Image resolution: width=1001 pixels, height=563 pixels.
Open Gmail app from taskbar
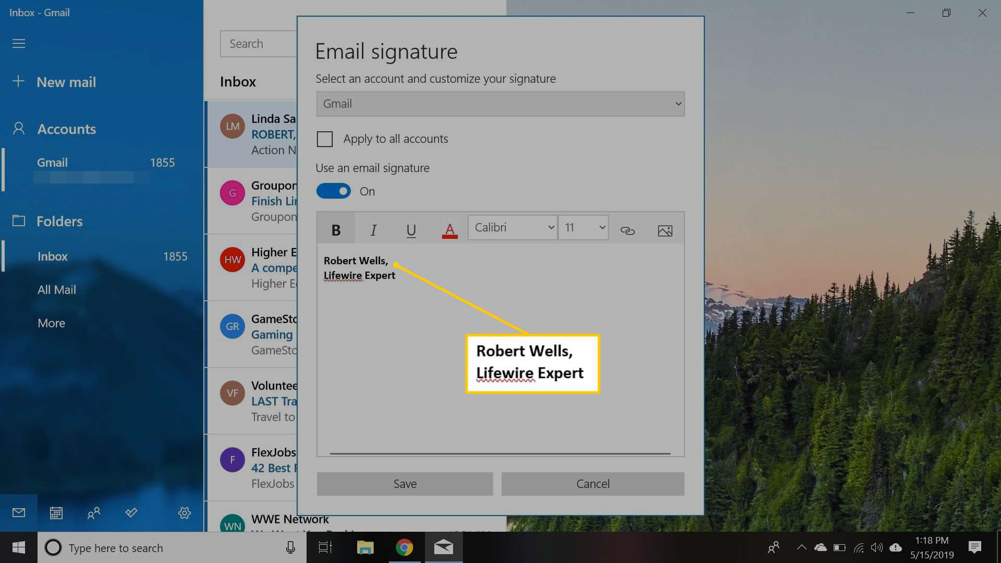444,547
